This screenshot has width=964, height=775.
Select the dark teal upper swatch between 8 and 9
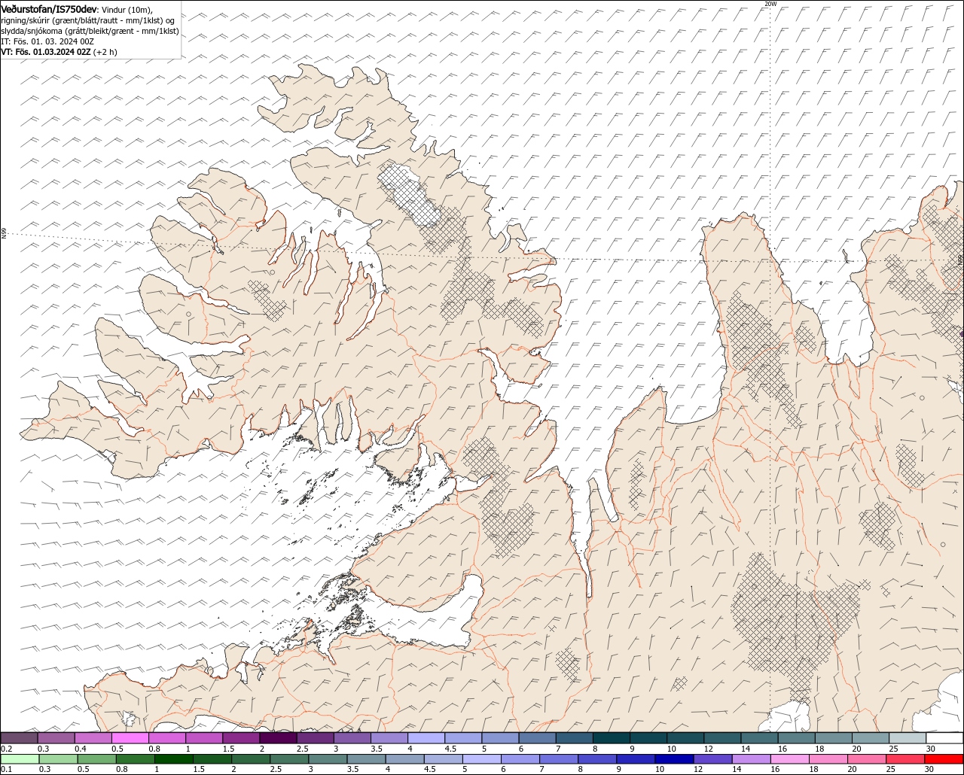[612, 738]
